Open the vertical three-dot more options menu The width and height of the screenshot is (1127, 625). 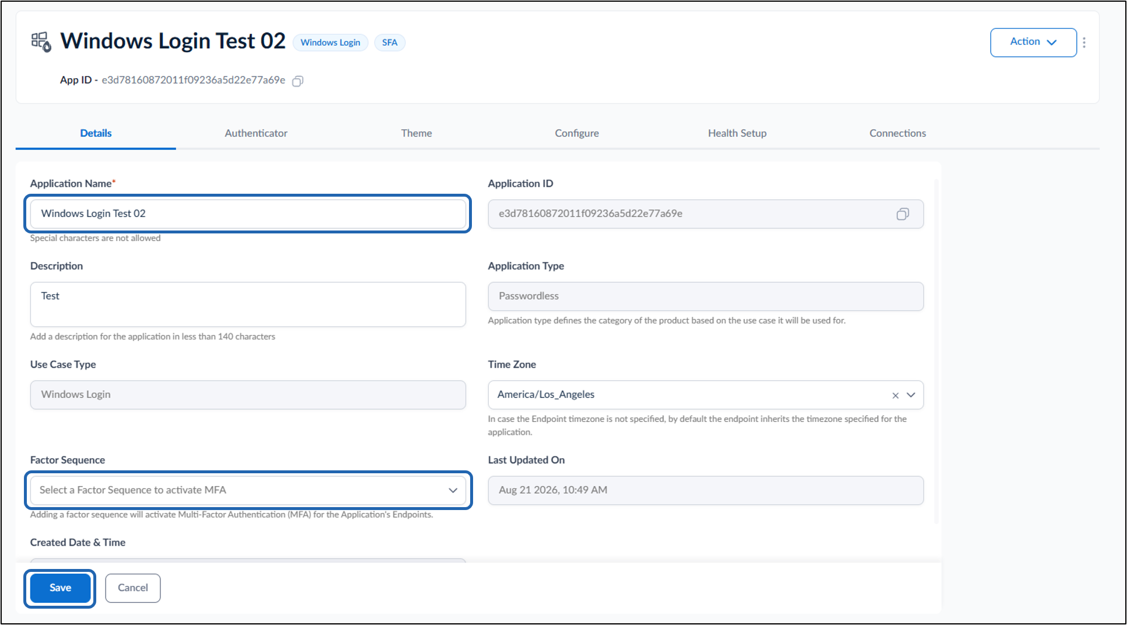point(1084,43)
